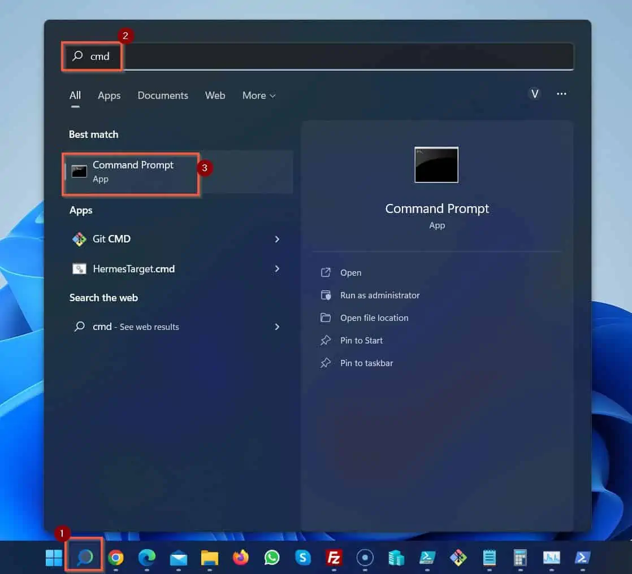The width and height of the screenshot is (632, 574).
Task: Click the large Command Prompt preview icon
Action: point(436,165)
